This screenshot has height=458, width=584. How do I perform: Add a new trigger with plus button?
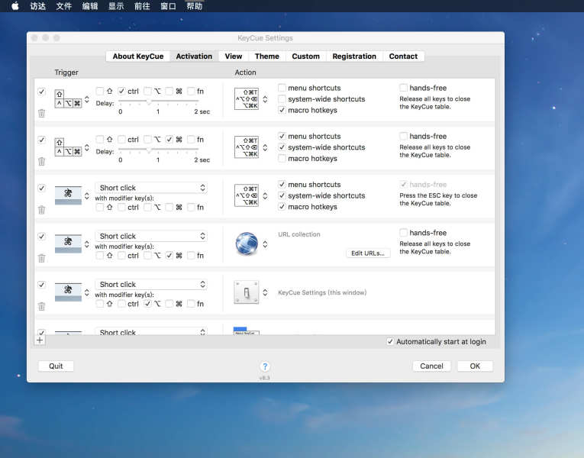(40, 340)
